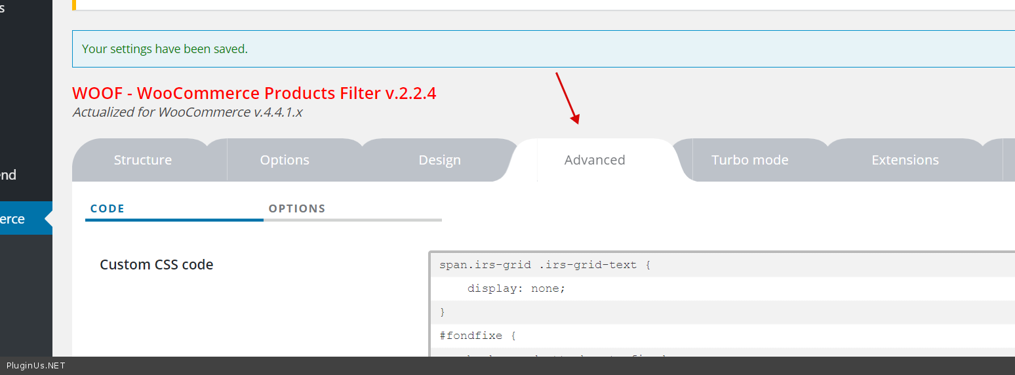This screenshot has width=1015, height=375.
Task: Click the WOOF Products Filter heading
Action: [254, 93]
